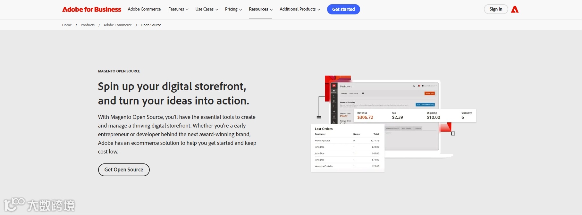Go to Home in the breadcrumb
Image resolution: width=582 pixels, height=215 pixels.
[67, 25]
